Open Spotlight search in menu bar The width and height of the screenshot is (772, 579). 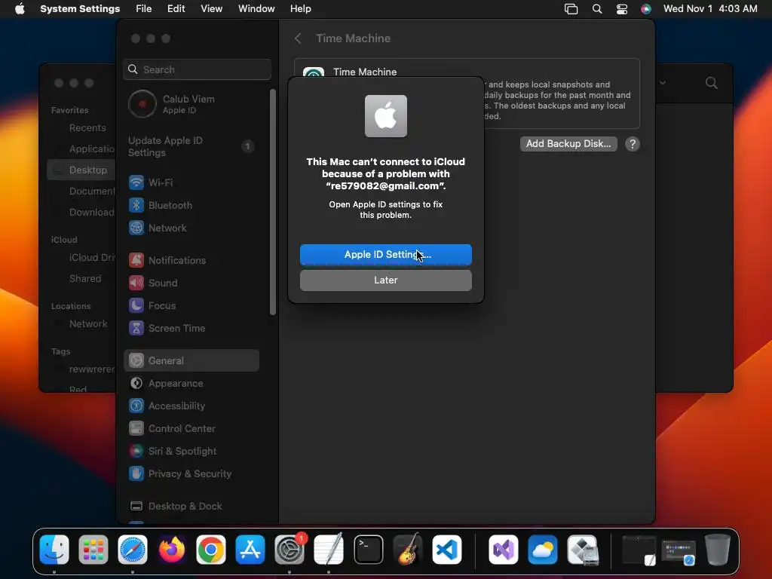tap(597, 9)
